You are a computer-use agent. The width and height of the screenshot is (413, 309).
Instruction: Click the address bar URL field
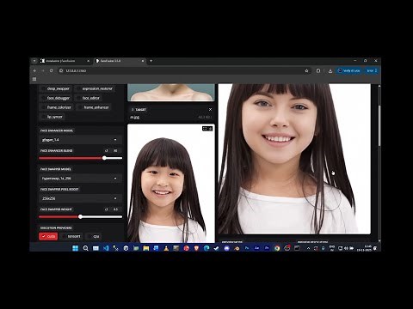183,70
